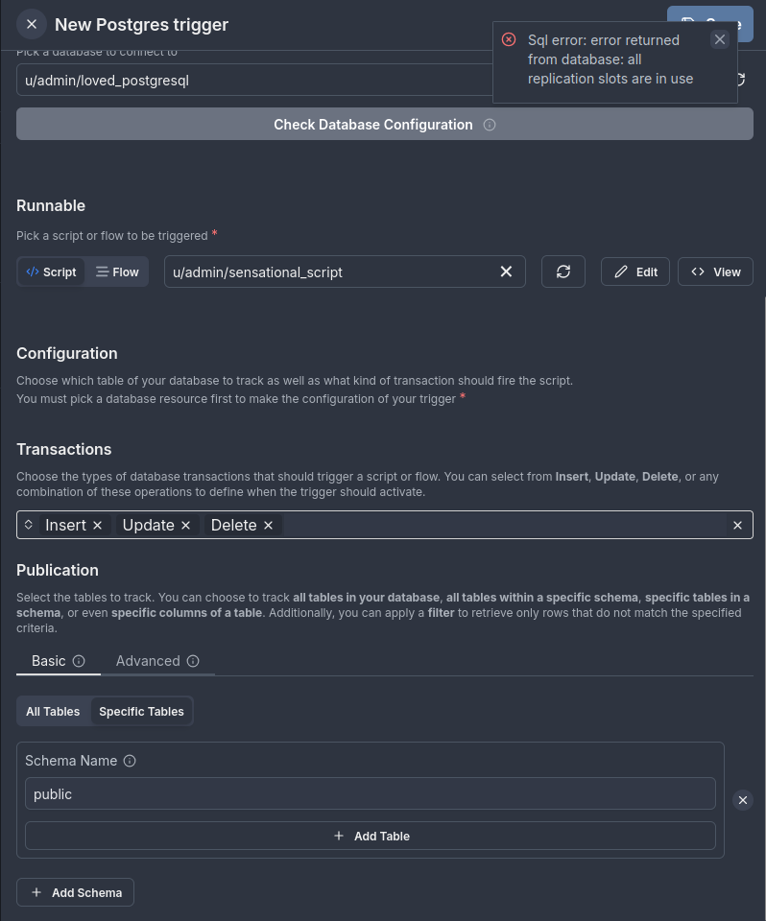
Task: Click the info icon beside Schema Name
Action: point(131,760)
